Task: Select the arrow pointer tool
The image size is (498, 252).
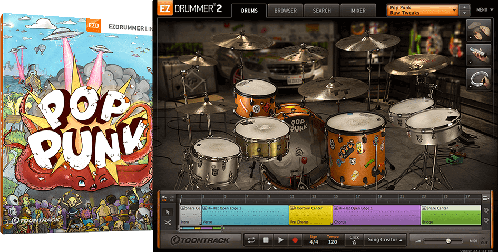Action: (168, 212)
